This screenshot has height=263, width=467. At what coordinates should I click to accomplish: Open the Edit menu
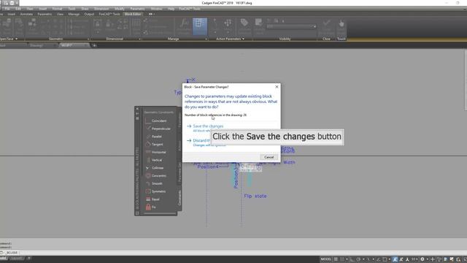click(x=18, y=9)
